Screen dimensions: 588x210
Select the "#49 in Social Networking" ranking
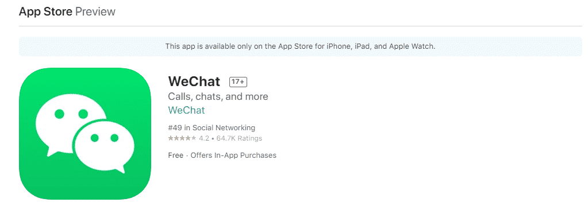(x=212, y=127)
